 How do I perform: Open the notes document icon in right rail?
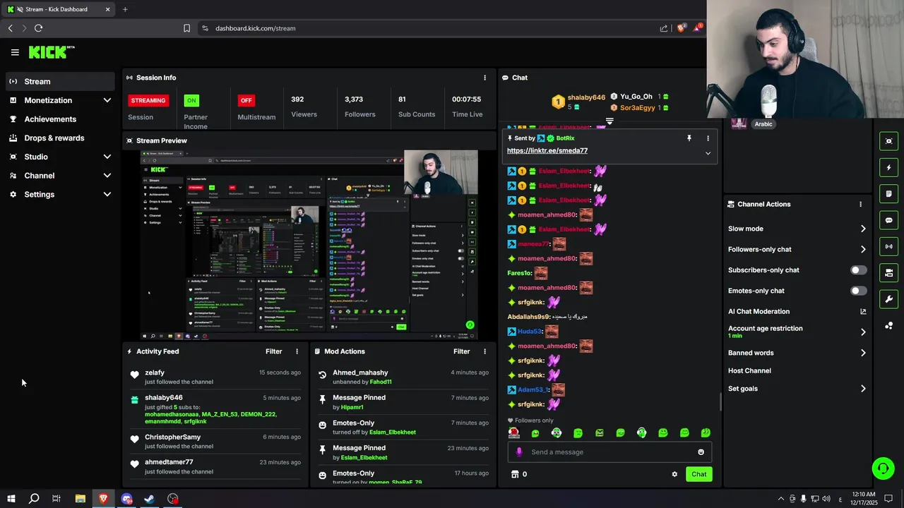point(888,194)
